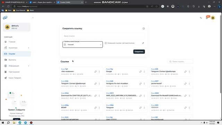This screenshot has width=222, height=125.
Task: Copy link of CRAFTER_OF_DUTY download card
Action: point(95,96)
